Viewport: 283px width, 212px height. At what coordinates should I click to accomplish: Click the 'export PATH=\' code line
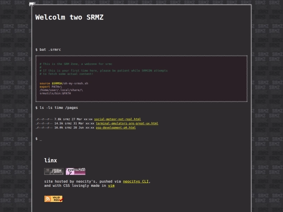(x=51, y=87)
